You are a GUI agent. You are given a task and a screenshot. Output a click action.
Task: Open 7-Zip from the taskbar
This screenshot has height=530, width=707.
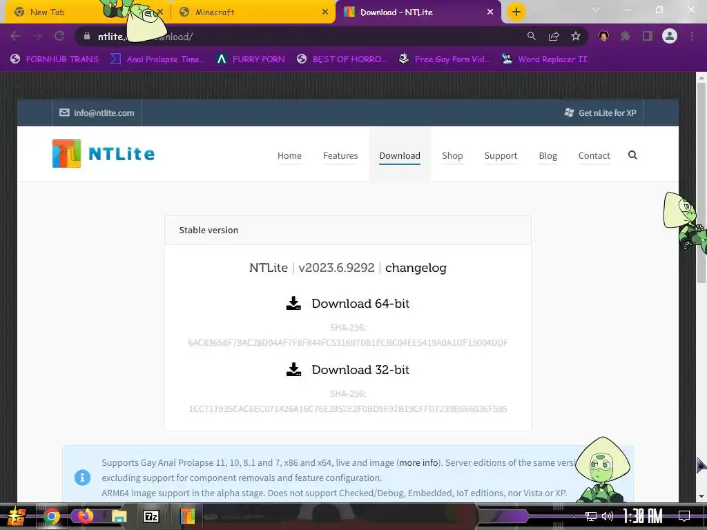(x=151, y=516)
